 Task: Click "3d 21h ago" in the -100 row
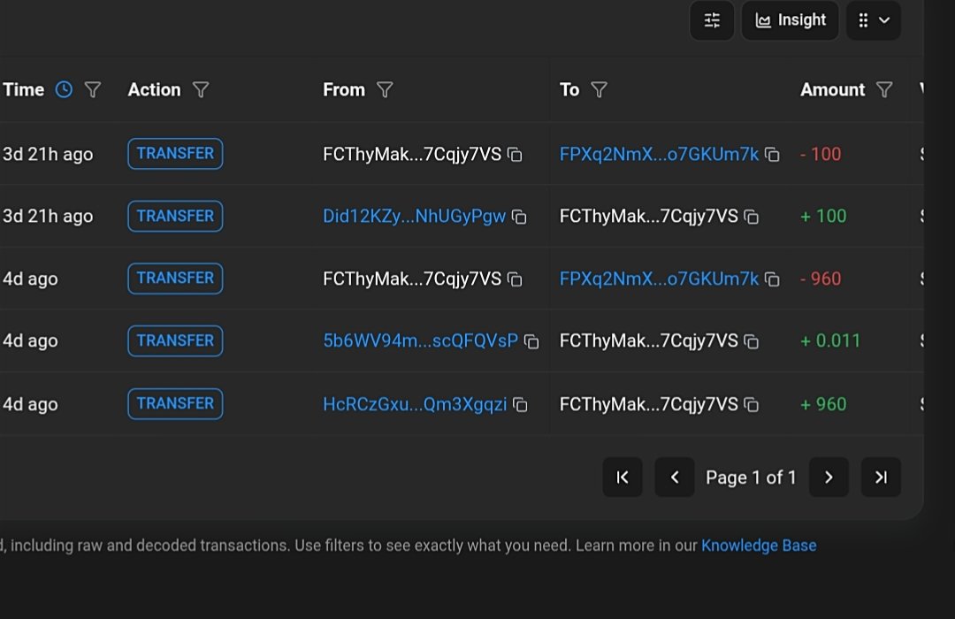pyautogui.click(x=48, y=155)
